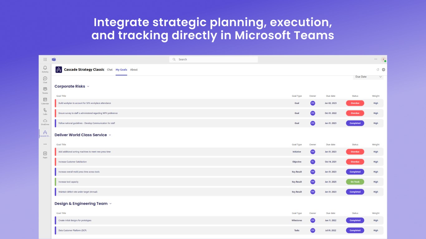Viewport: 426px width, 239px height.
Task: Open more apps ellipsis in sidebar
Action: [45, 144]
